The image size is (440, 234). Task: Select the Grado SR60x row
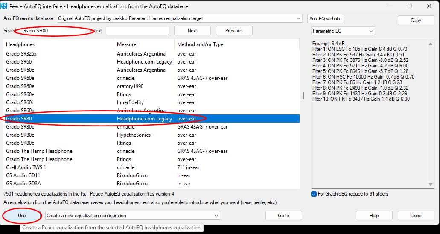point(152,111)
